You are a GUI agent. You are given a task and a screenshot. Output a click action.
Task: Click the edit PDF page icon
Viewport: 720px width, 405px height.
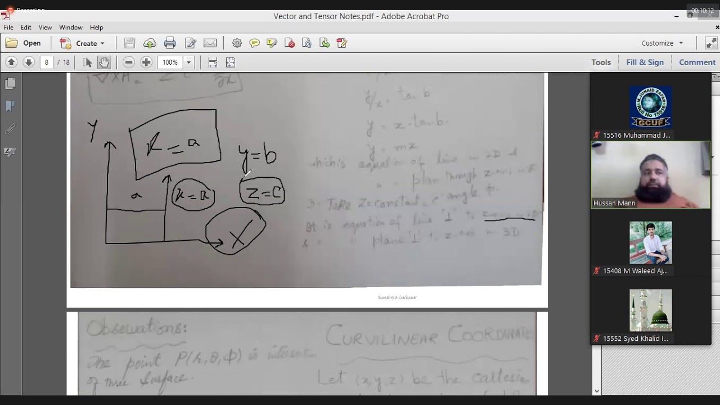click(341, 43)
